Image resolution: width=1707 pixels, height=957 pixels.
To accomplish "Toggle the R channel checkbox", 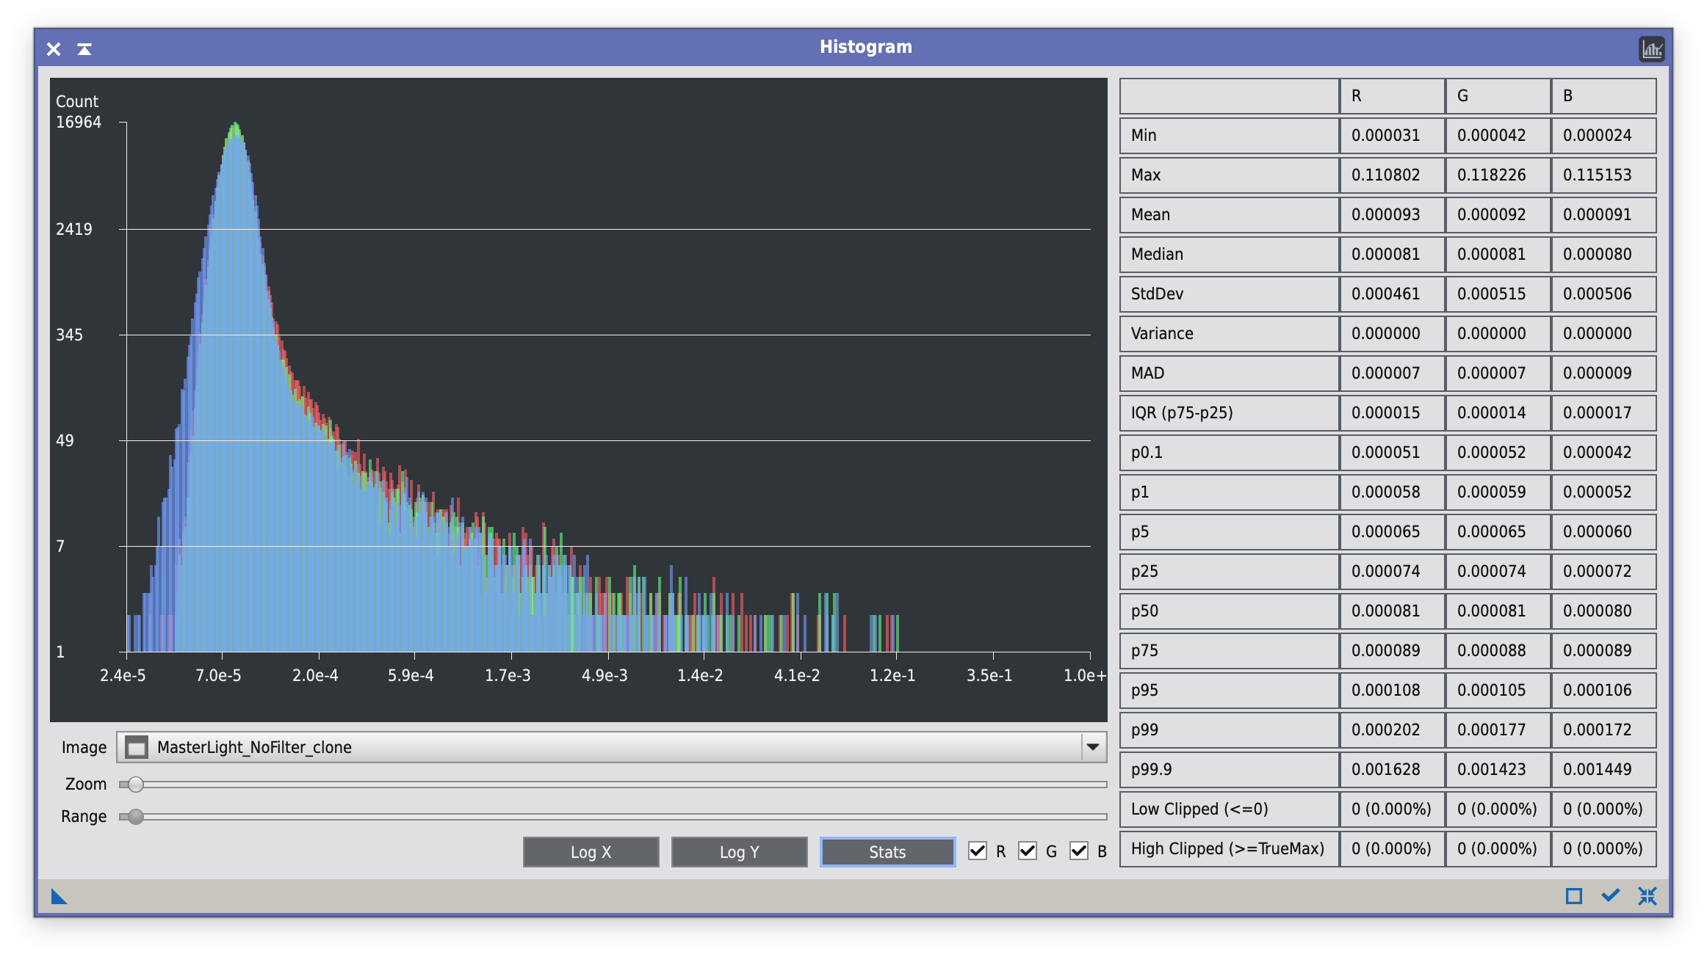I will point(978,851).
